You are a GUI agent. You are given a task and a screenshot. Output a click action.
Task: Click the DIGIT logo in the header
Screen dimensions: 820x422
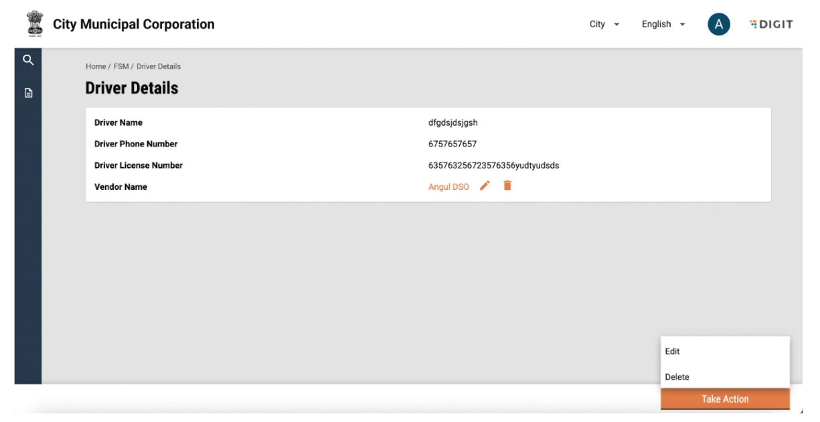click(771, 24)
